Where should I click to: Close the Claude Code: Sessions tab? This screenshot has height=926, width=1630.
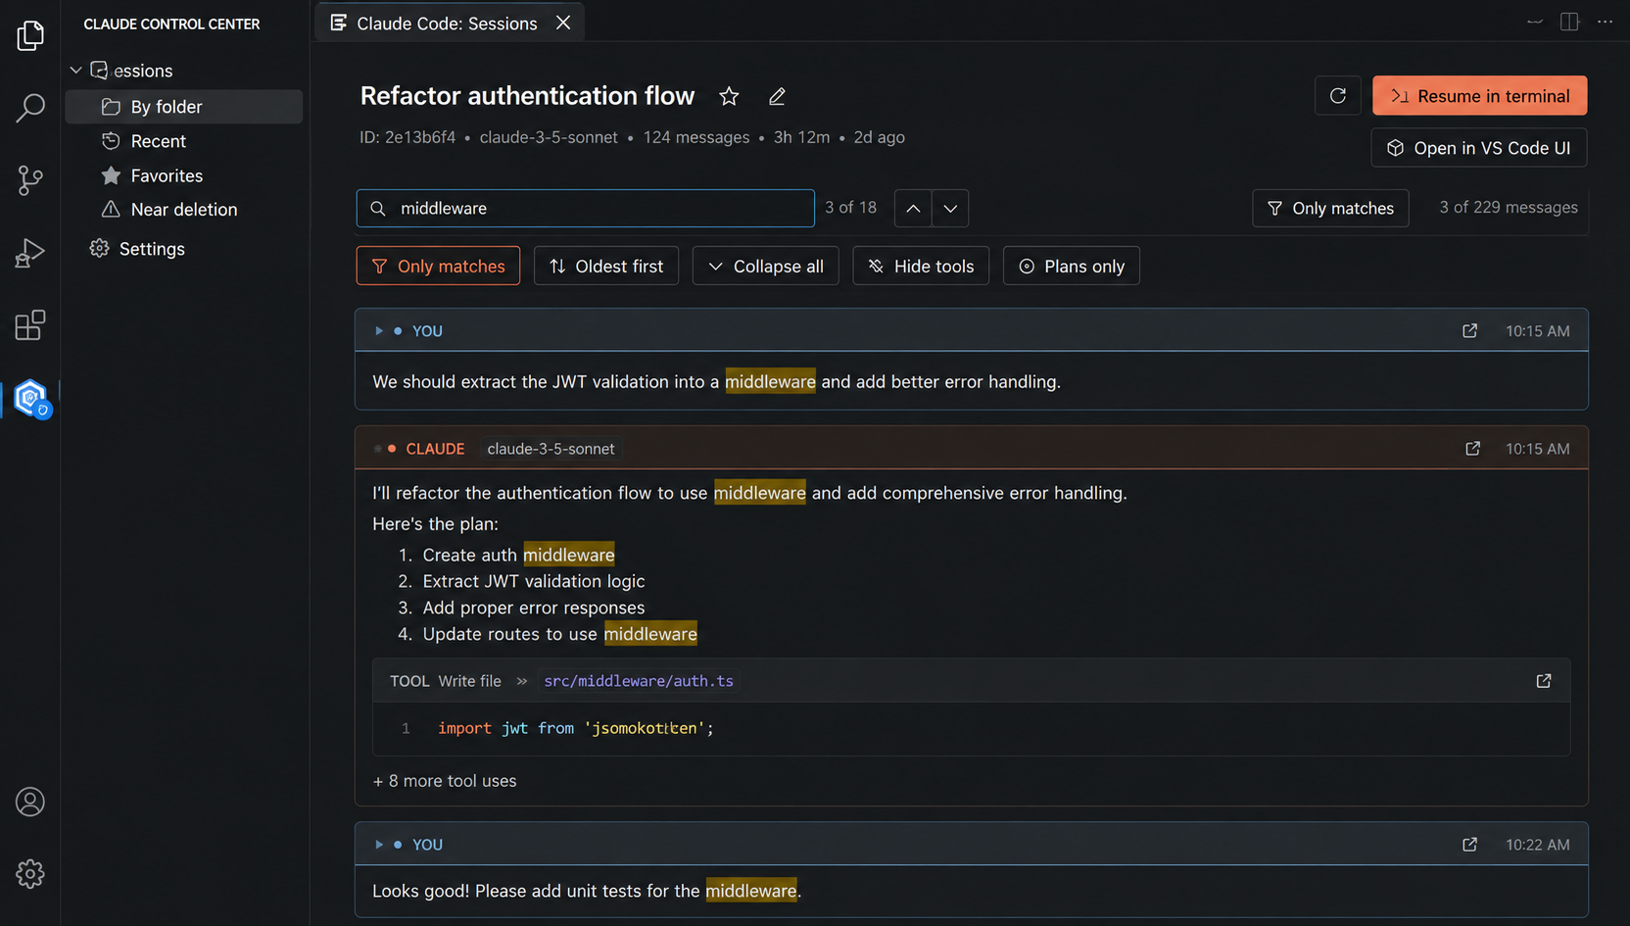tap(563, 23)
